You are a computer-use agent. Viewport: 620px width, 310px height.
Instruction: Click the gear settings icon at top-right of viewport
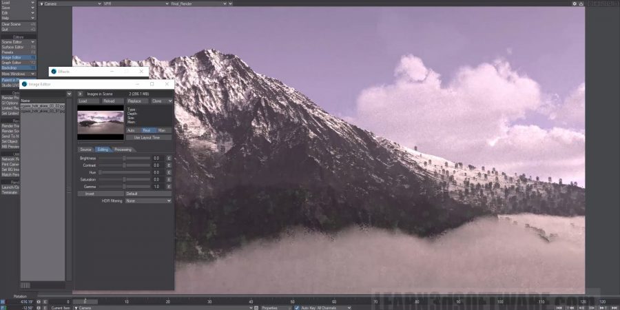[574, 3]
